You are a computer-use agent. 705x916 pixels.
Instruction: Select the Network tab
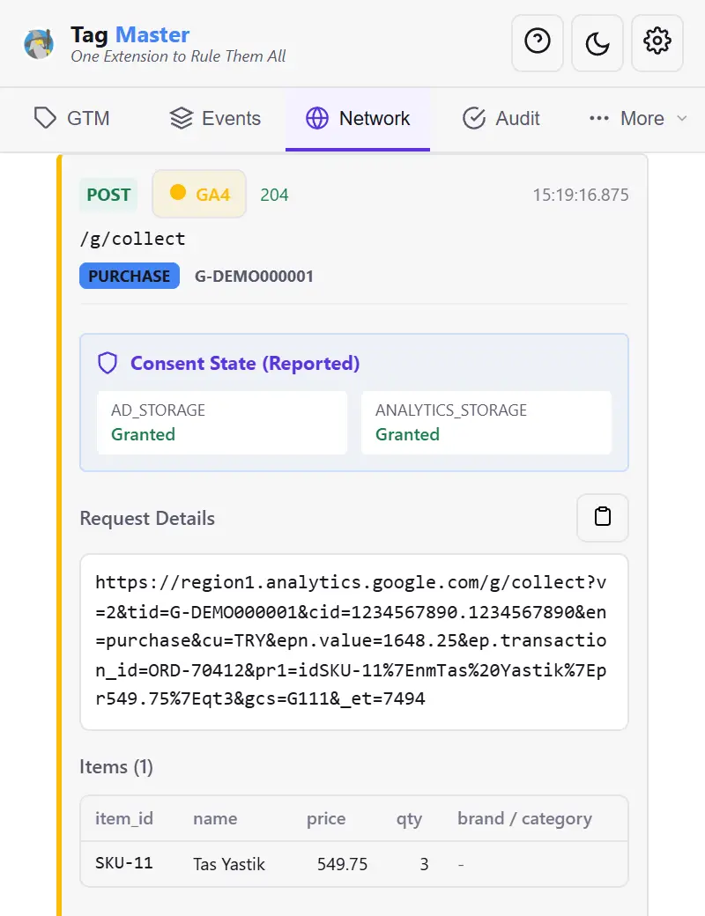click(358, 119)
